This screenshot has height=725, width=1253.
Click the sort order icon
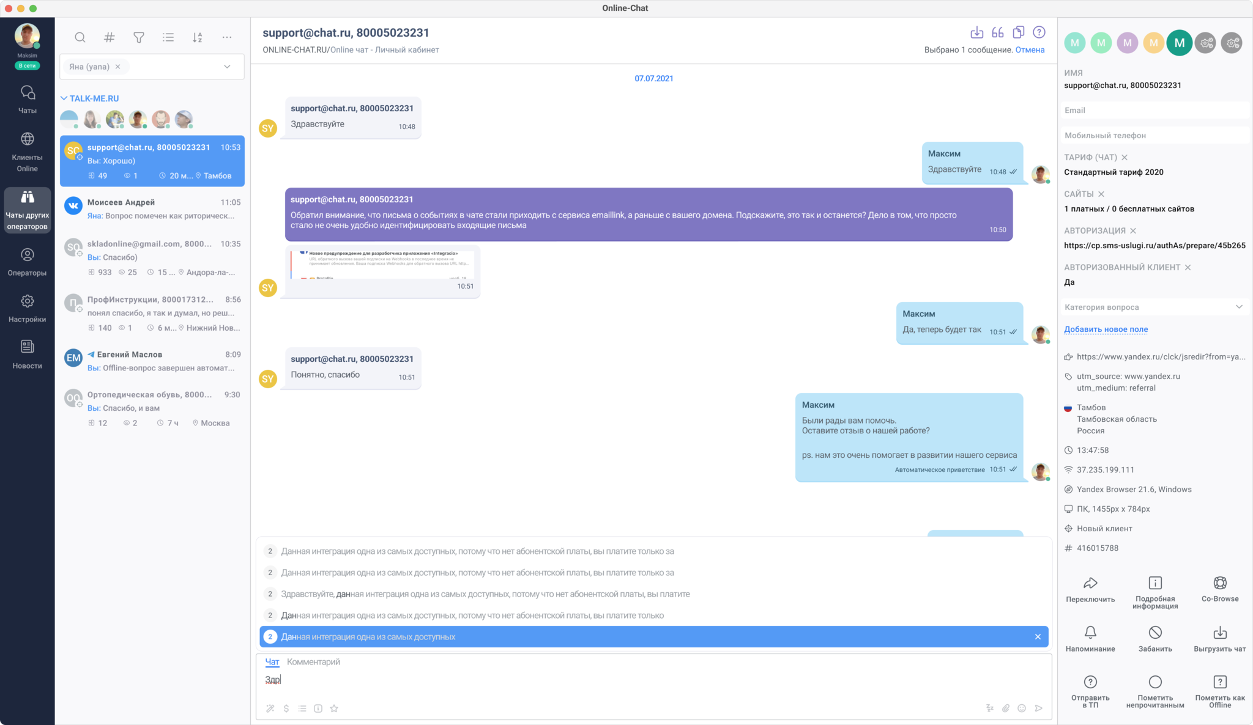pyautogui.click(x=197, y=37)
